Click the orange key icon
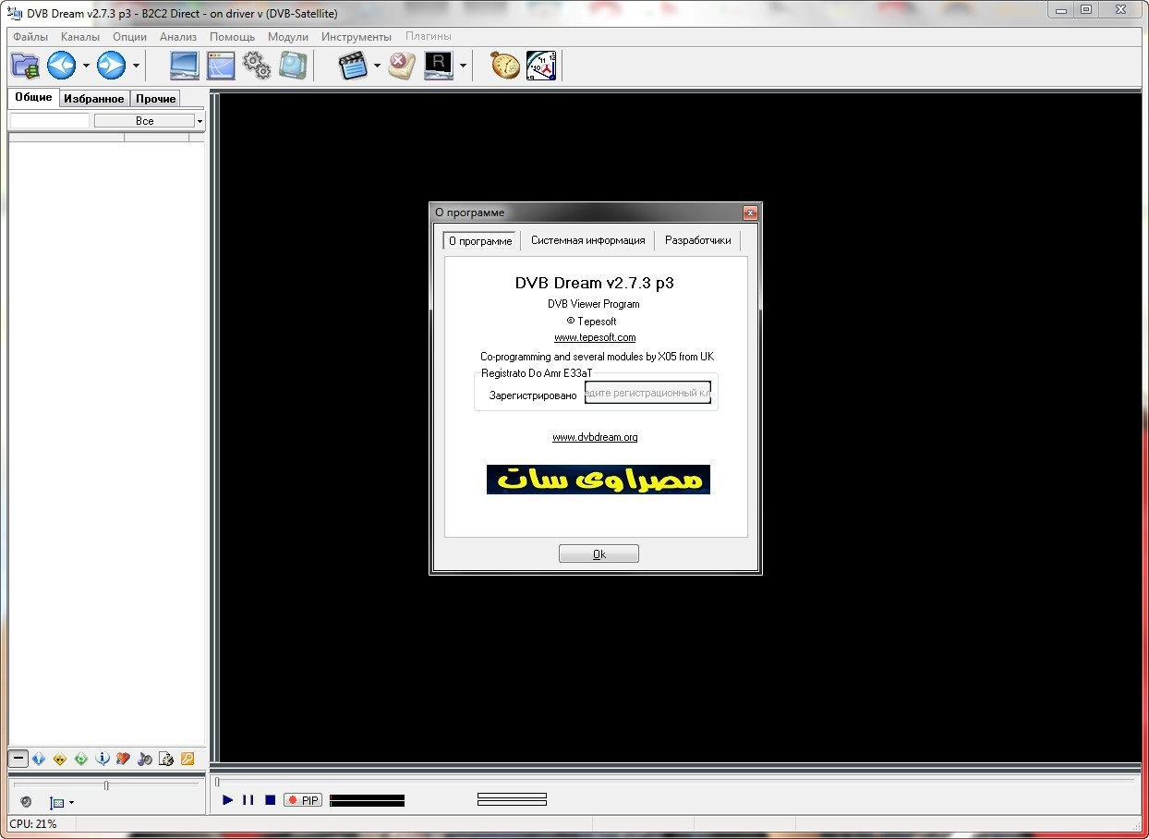 187,759
